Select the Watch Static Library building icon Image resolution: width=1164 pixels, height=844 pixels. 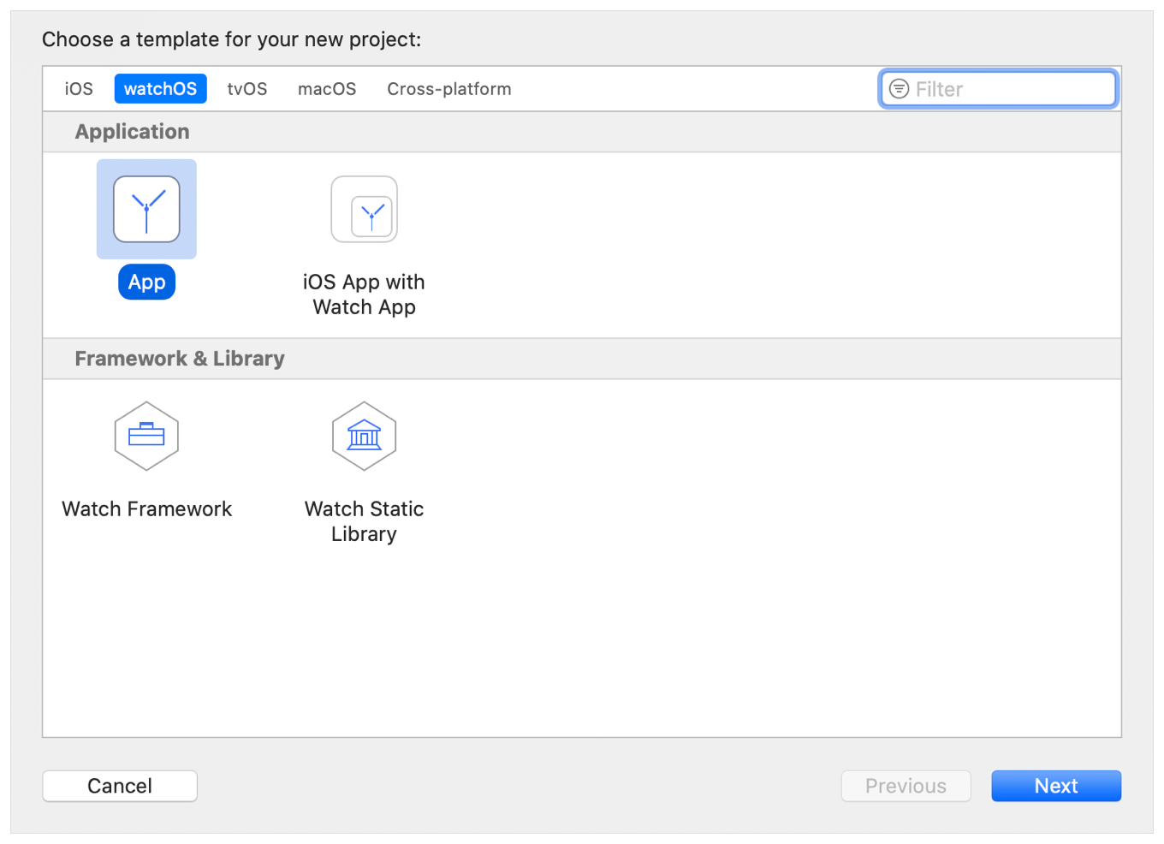(364, 436)
